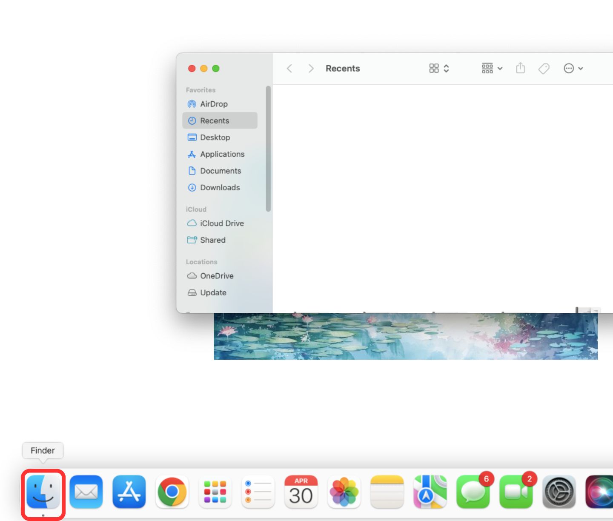Open the More actions ellipsis menu
613x521 pixels.
[573, 68]
